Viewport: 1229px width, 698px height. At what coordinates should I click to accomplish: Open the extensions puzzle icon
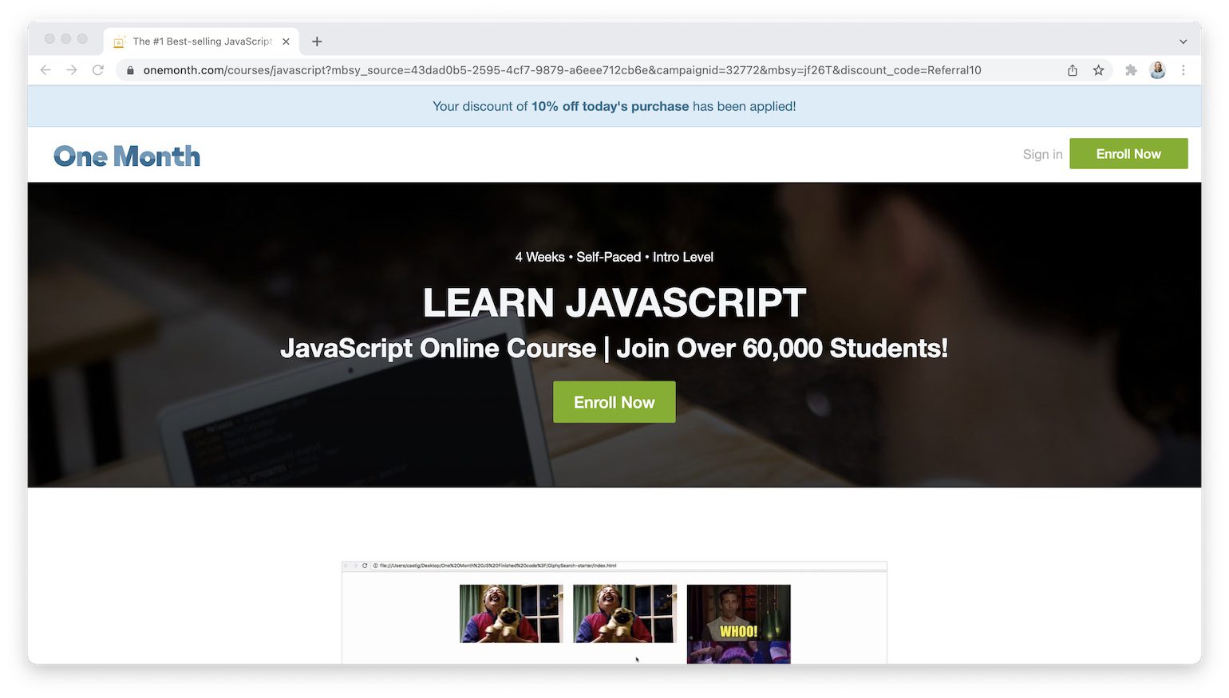point(1131,70)
